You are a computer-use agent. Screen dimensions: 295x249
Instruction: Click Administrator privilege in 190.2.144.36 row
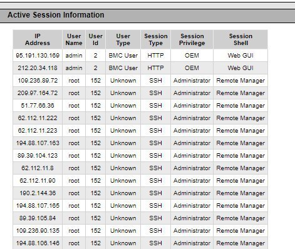coord(192,193)
